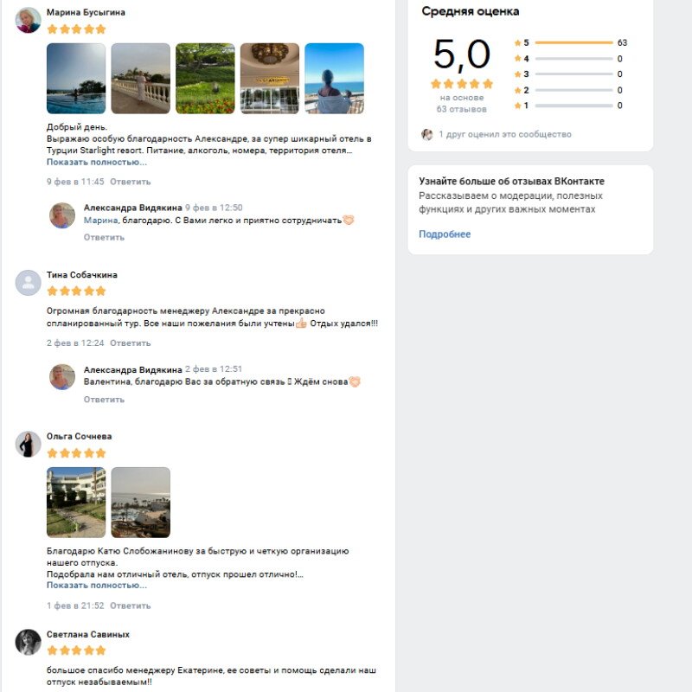This screenshot has height=692, width=692.
Task: Click Александра Видякина's avatar on 2 фев reply
Action: tap(62, 377)
